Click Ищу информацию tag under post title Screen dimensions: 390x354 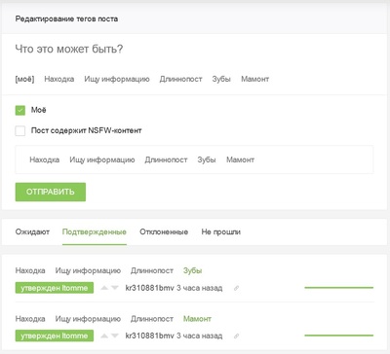pos(117,79)
